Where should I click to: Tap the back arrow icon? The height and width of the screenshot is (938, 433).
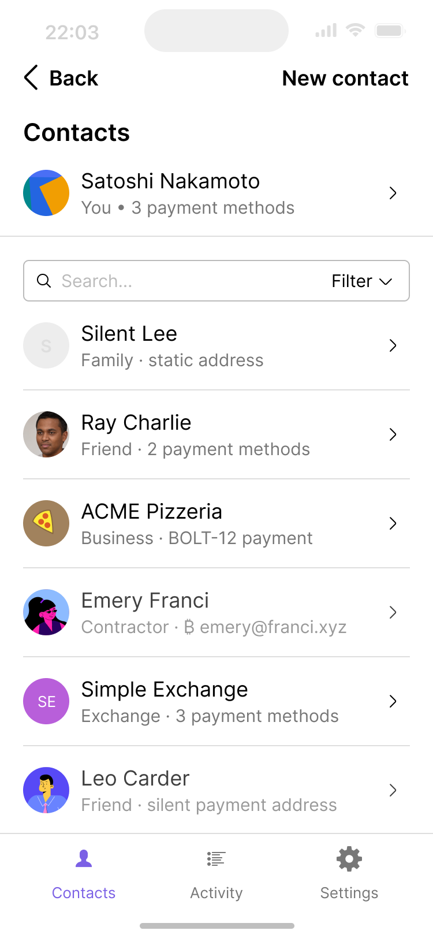point(31,78)
